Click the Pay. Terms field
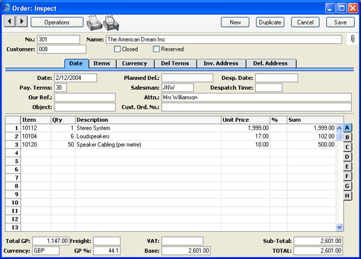 [61, 88]
